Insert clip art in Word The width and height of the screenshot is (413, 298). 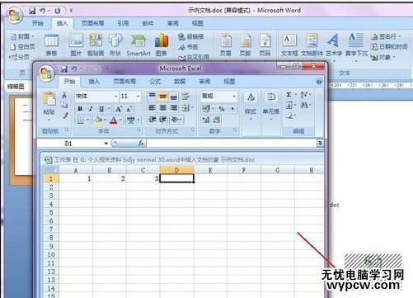click(96, 45)
